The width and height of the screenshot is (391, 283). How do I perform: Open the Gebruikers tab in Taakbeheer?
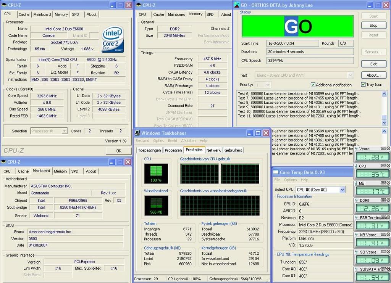pyautogui.click(x=233, y=150)
